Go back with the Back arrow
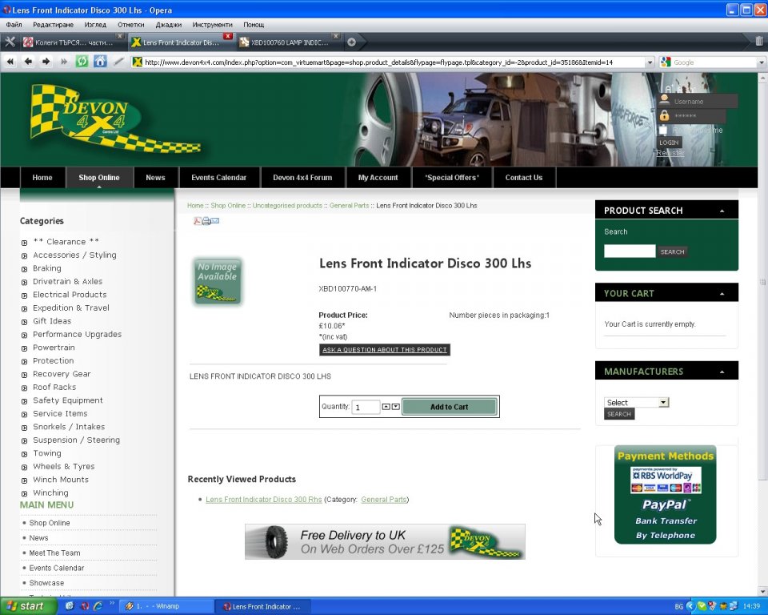768x615 pixels. pyautogui.click(x=28, y=62)
